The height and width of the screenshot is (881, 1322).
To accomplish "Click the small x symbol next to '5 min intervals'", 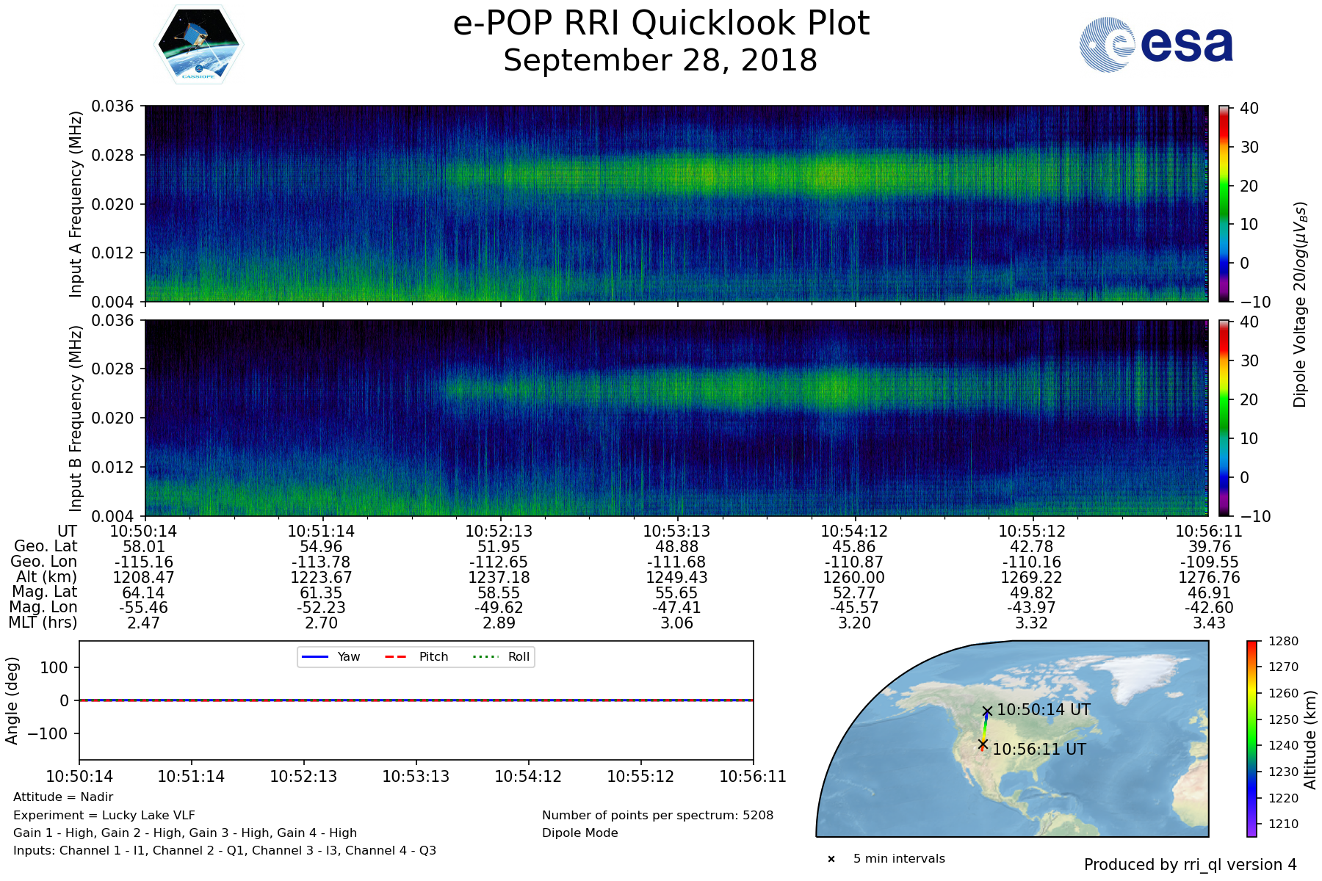I will pyautogui.click(x=831, y=859).
